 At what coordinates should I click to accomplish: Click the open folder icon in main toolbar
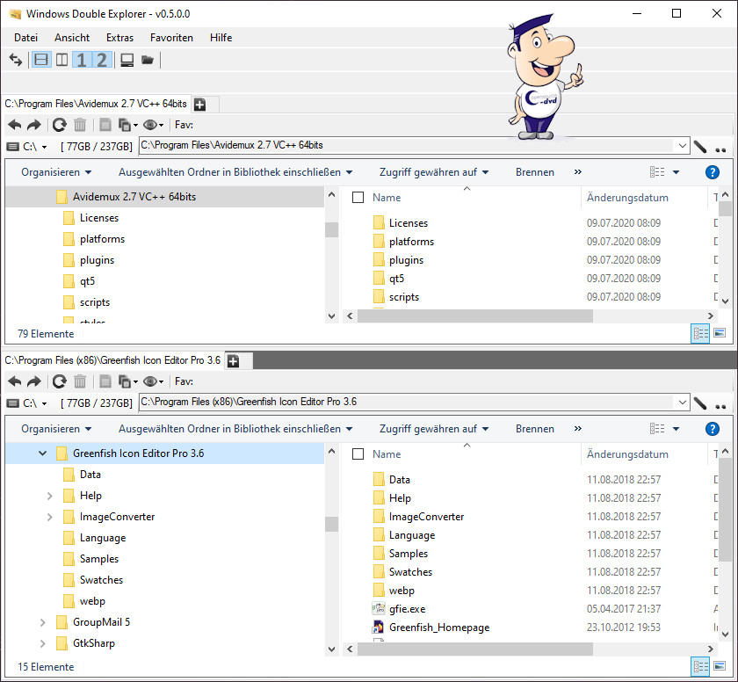(x=147, y=60)
